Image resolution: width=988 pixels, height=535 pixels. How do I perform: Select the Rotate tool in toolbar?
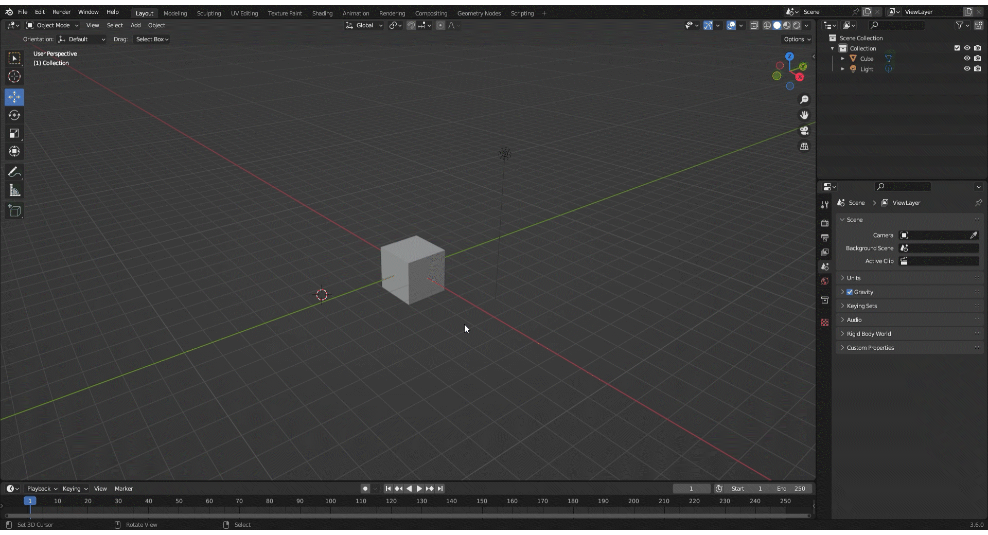click(14, 115)
